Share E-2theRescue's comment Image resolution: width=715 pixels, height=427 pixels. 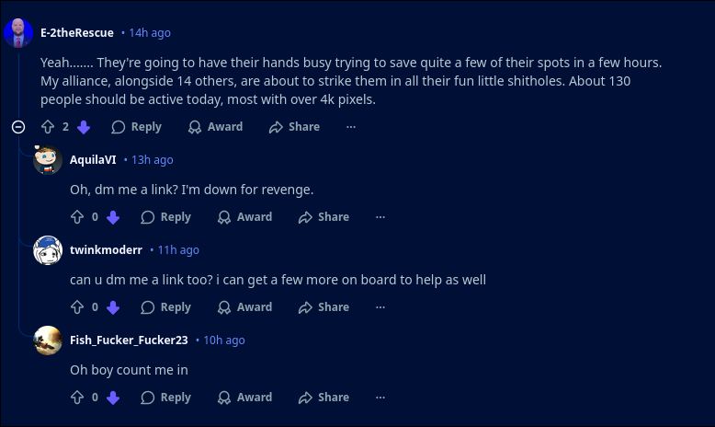point(294,127)
